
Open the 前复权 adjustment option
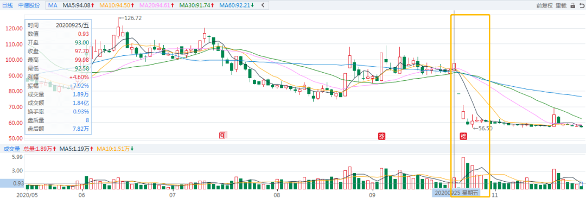coord(545,5)
